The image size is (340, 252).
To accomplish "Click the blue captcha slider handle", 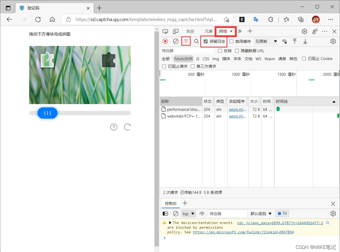I will [47, 113].
